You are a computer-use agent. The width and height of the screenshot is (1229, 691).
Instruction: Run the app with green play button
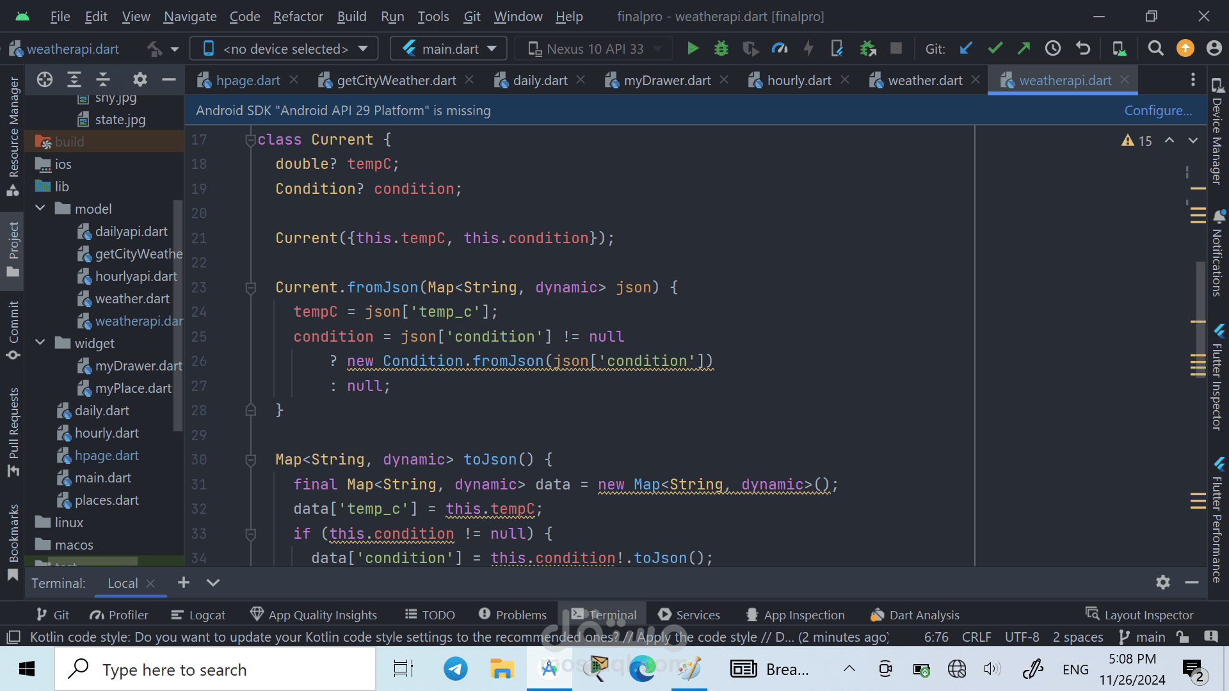[x=693, y=49]
